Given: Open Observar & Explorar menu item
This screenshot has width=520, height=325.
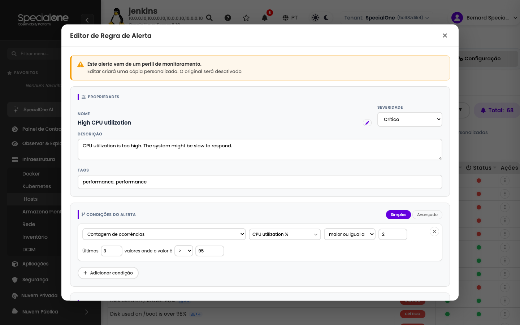Looking at the screenshot, I should pyautogui.click(x=36, y=143).
